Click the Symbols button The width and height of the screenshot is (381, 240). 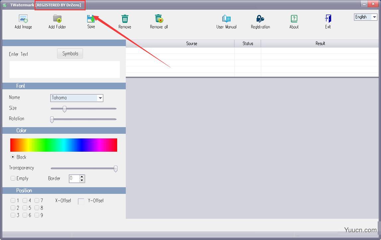tap(70, 53)
